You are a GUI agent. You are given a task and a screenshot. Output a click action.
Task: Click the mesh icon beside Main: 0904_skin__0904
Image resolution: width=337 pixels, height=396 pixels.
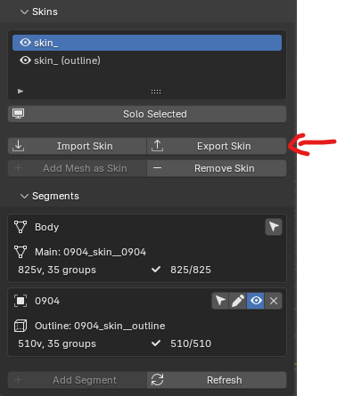pyautogui.click(x=21, y=252)
